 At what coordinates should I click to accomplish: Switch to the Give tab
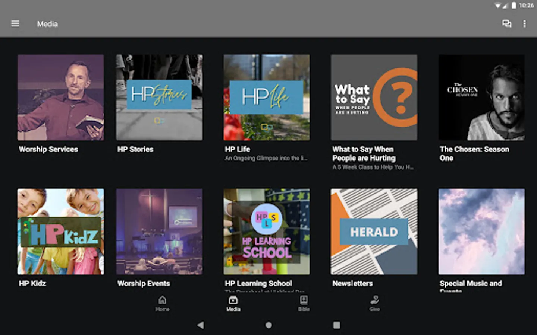pyautogui.click(x=374, y=303)
